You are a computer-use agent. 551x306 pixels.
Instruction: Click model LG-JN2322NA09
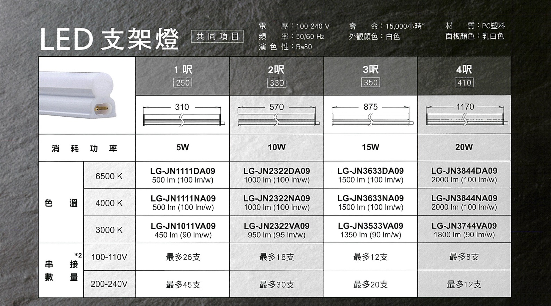click(277, 198)
